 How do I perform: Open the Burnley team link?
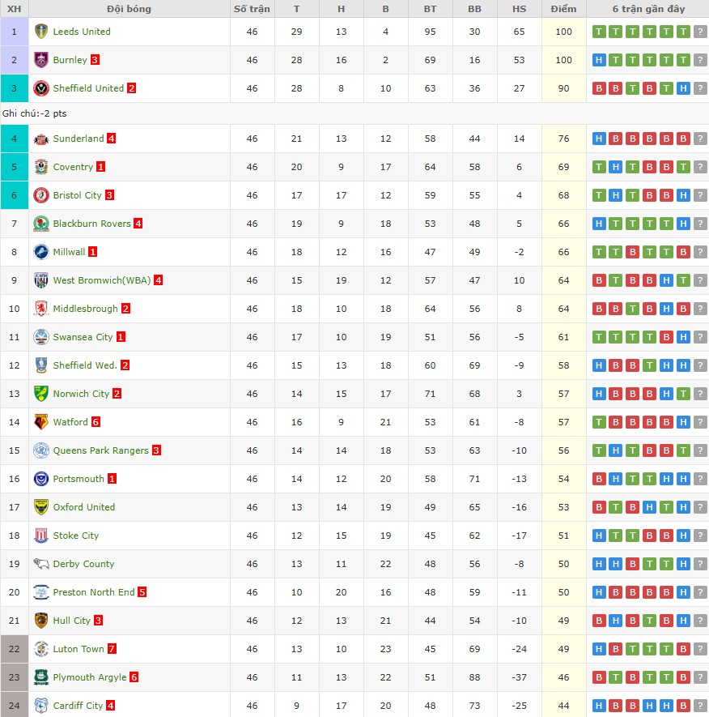70,60
